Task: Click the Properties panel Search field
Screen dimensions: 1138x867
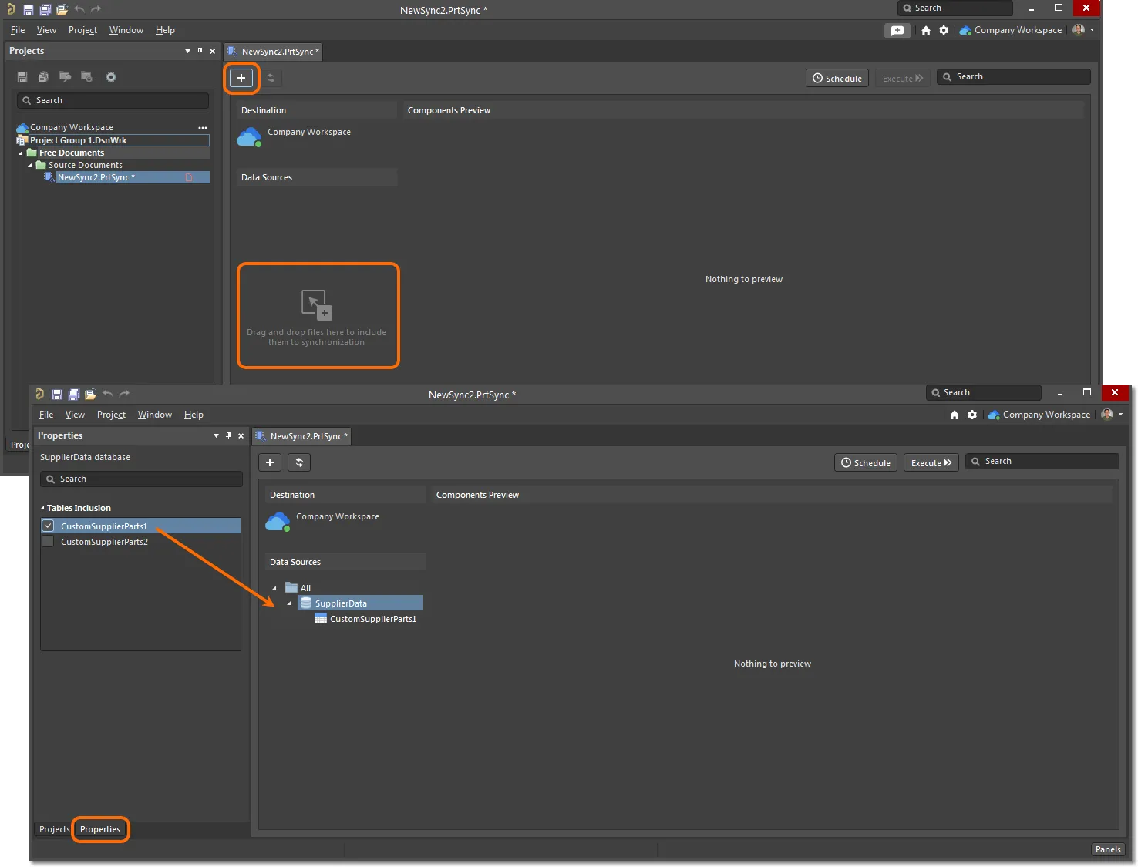Action: (x=141, y=479)
